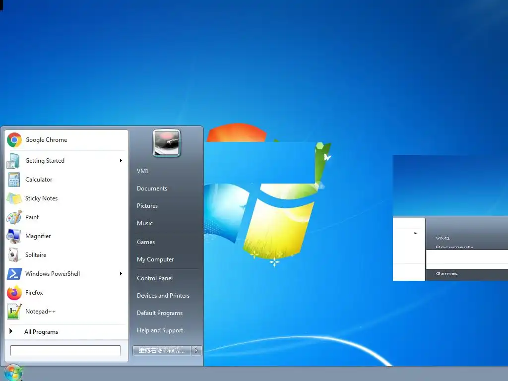Screen dimensions: 508x381
Task: Open the Music link
Action: click(x=144, y=223)
